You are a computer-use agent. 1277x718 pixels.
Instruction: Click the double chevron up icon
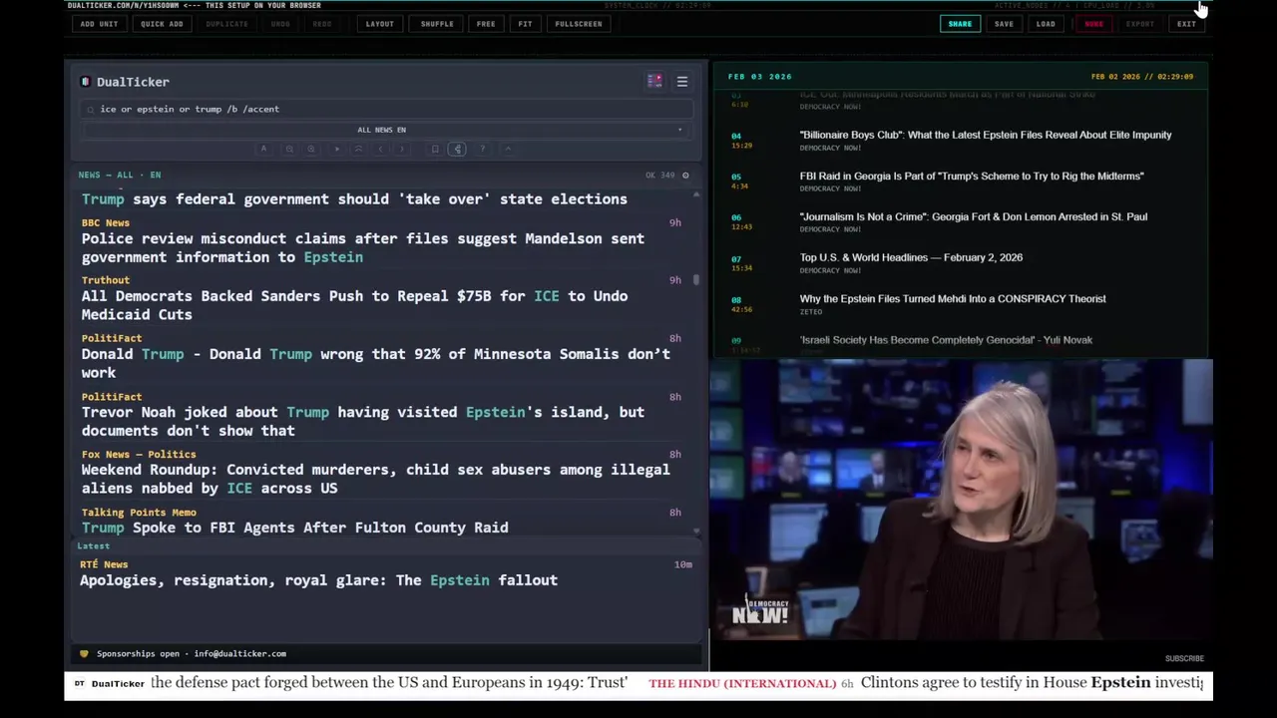tap(358, 150)
